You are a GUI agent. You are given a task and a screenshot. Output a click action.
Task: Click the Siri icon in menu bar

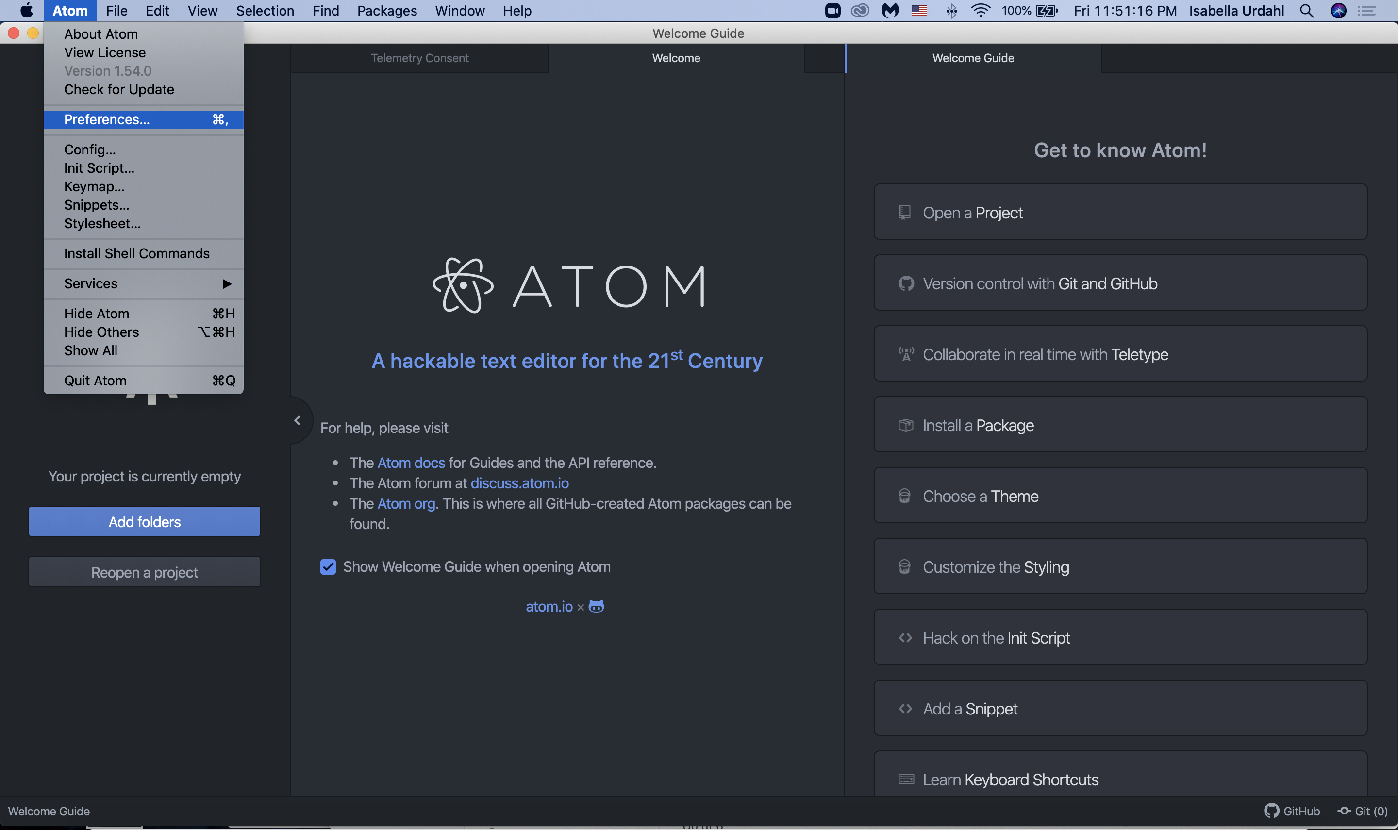click(x=1339, y=11)
